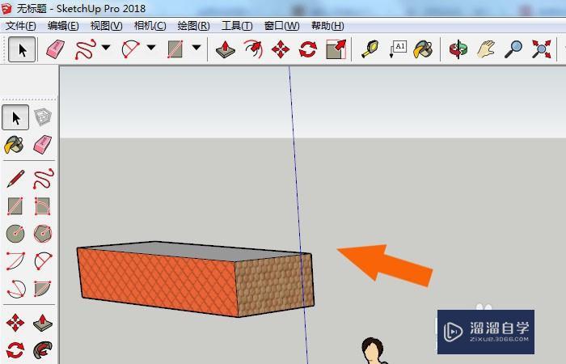This screenshot has width=566, height=364.
Task: Open the 相机(C) menu
Action: 150,26
